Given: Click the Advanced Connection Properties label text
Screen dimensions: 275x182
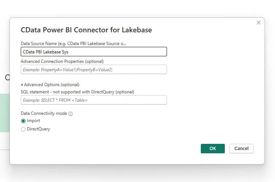Looking at the screenshot, I should coord(62,61).
